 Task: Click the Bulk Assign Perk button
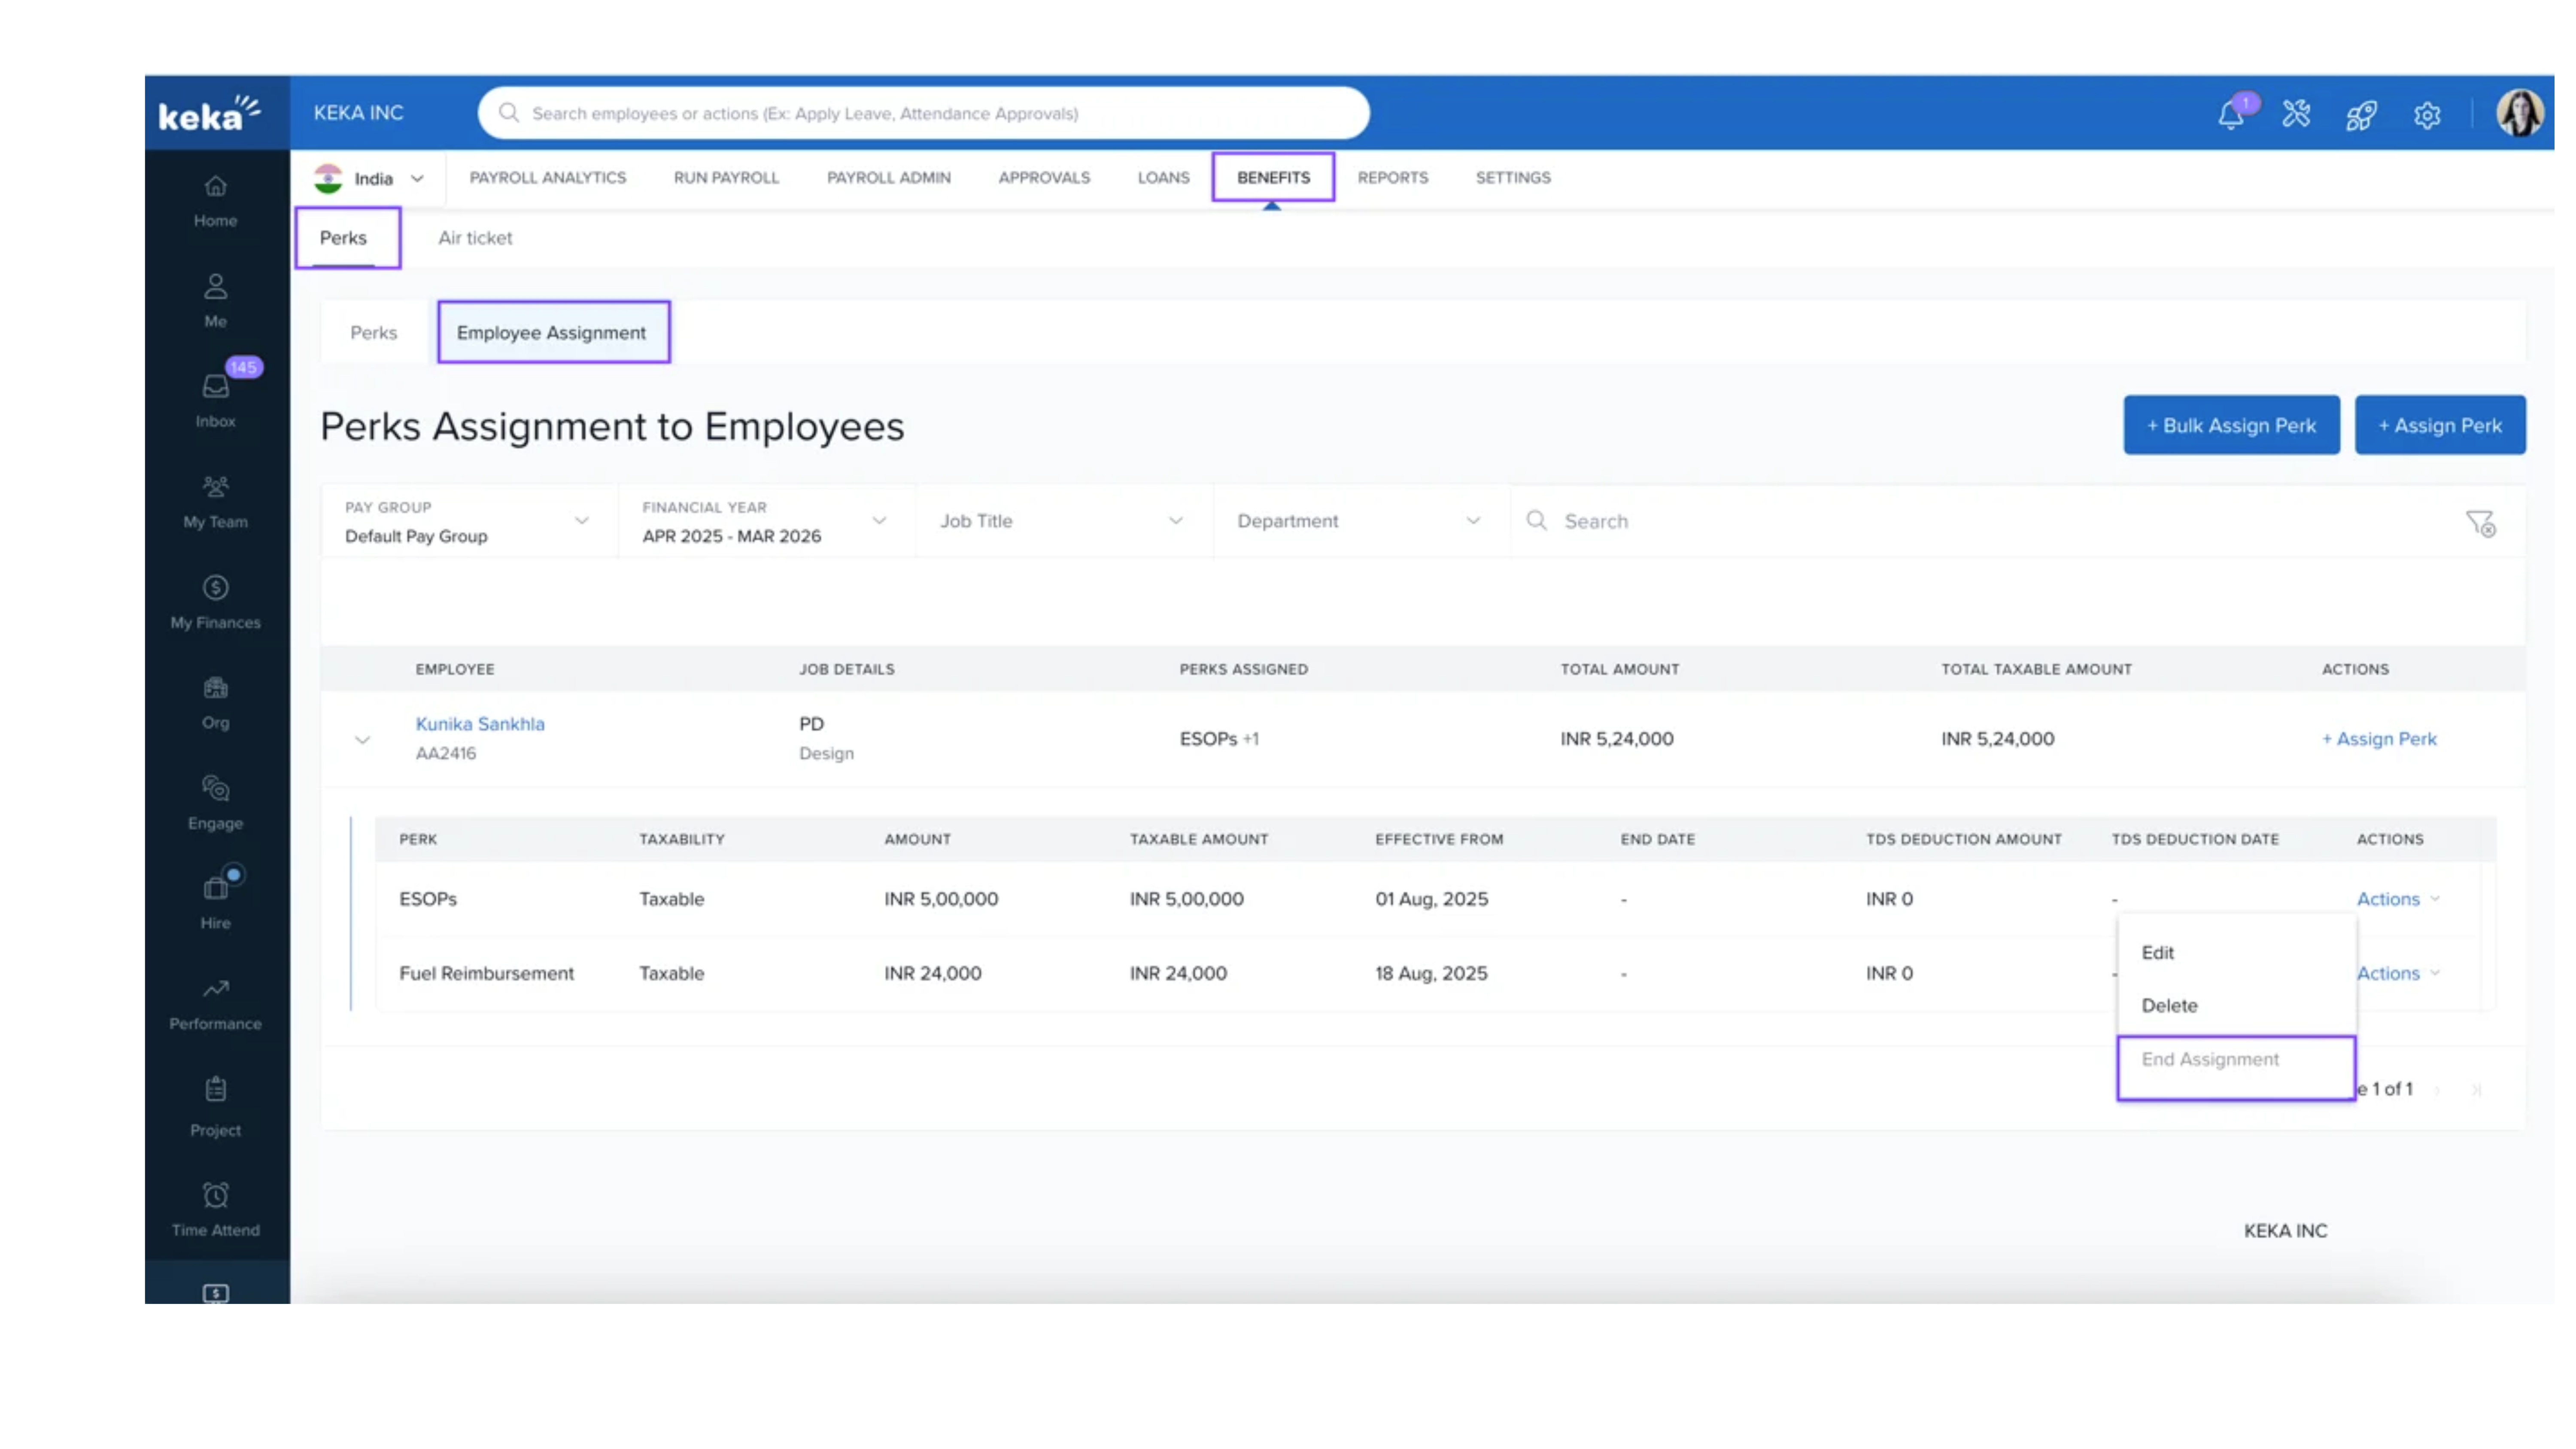pyautogui.click(x=2231, y=425)
